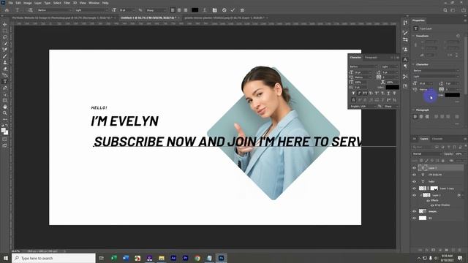Click Layer 1 copy mask thumbnail

[434, 188]
